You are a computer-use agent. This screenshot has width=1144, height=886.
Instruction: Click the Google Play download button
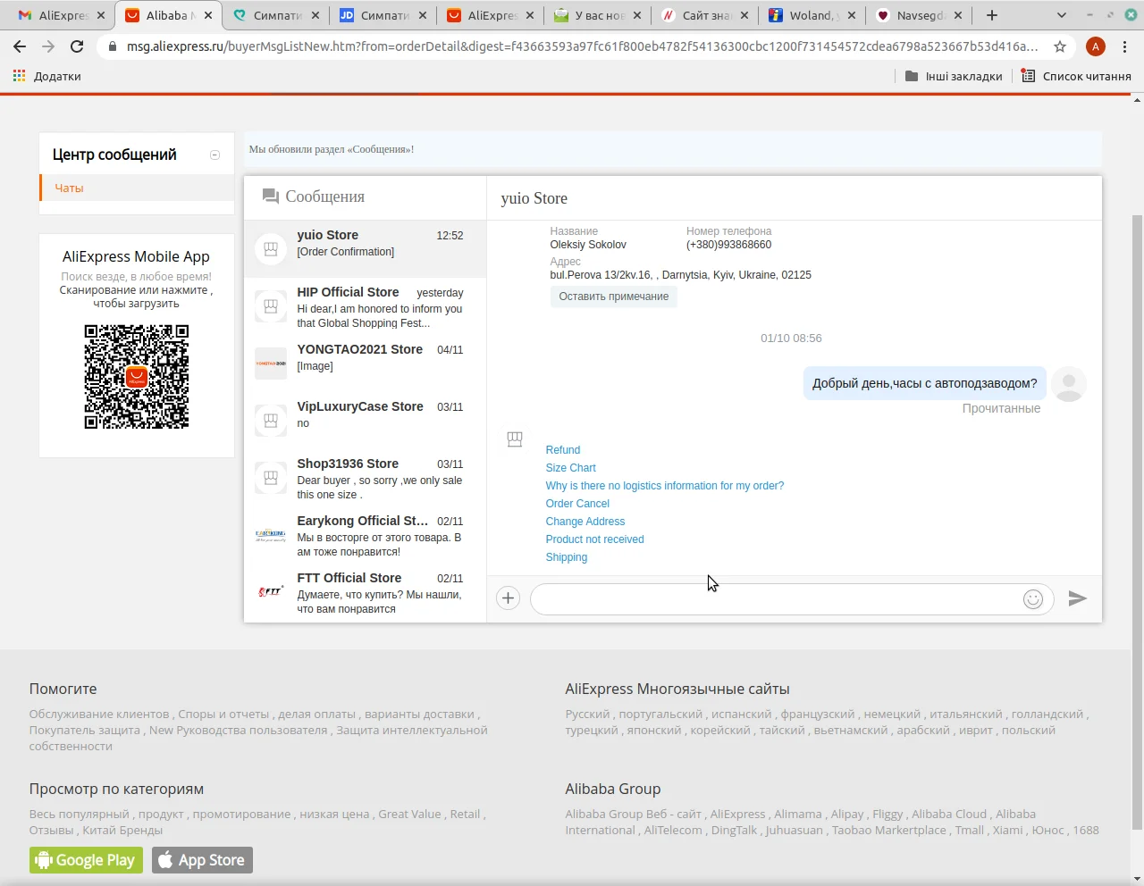point(86,860)
